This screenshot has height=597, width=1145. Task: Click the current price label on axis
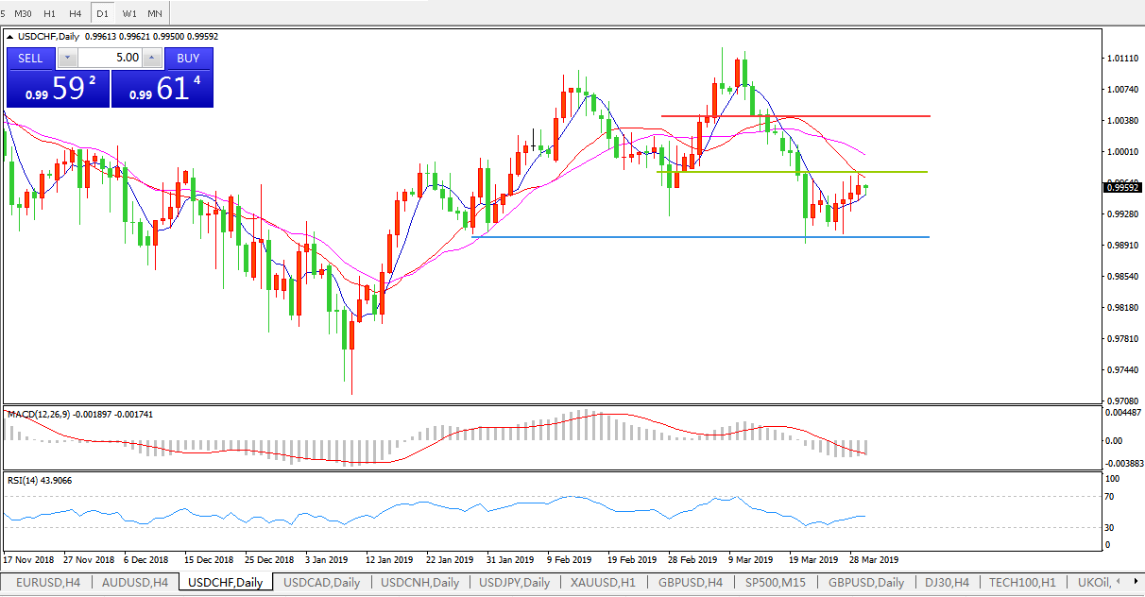pos(1121,187)
